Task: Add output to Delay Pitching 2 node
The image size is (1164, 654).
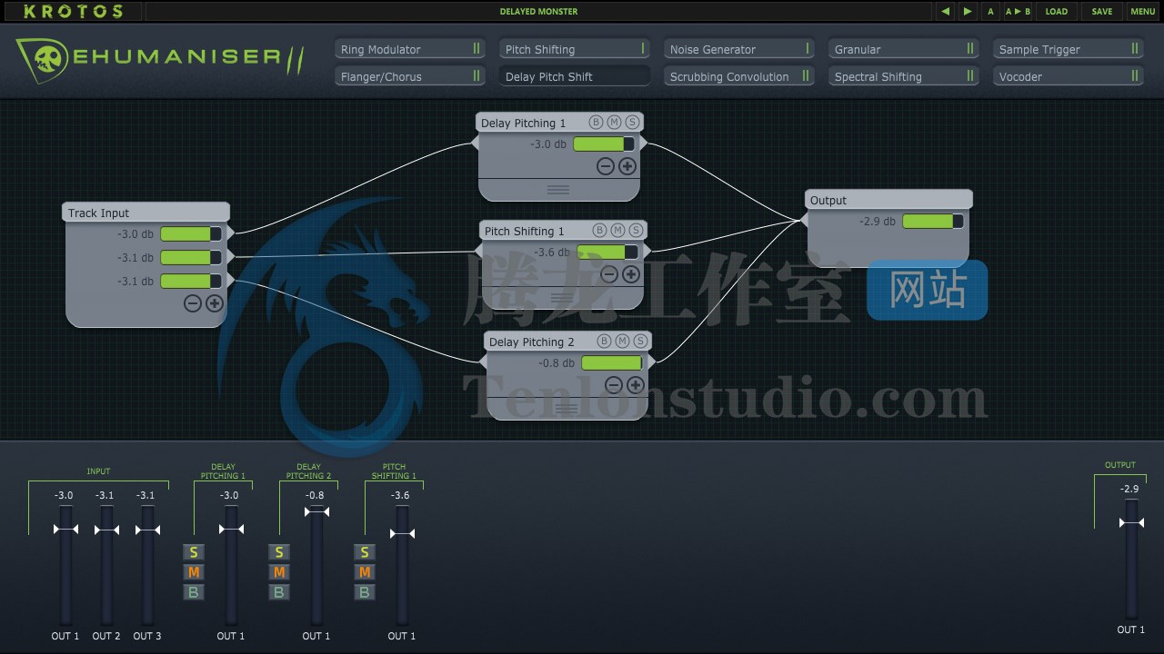Action: coord(636,385)
